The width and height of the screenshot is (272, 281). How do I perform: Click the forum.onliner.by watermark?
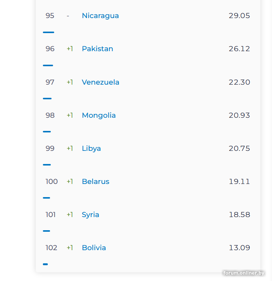[243, 273]
